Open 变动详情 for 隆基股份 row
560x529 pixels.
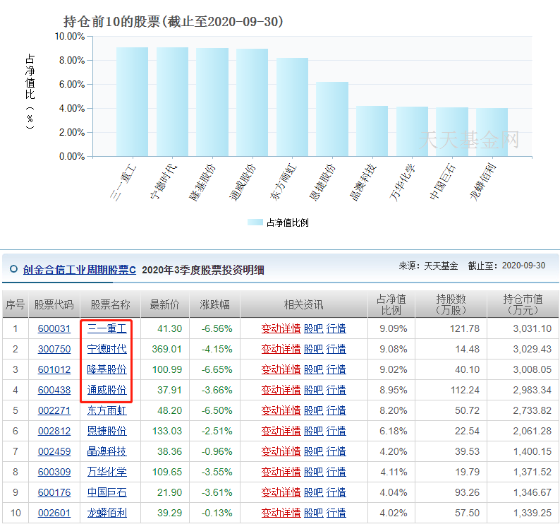coord(281,369)
